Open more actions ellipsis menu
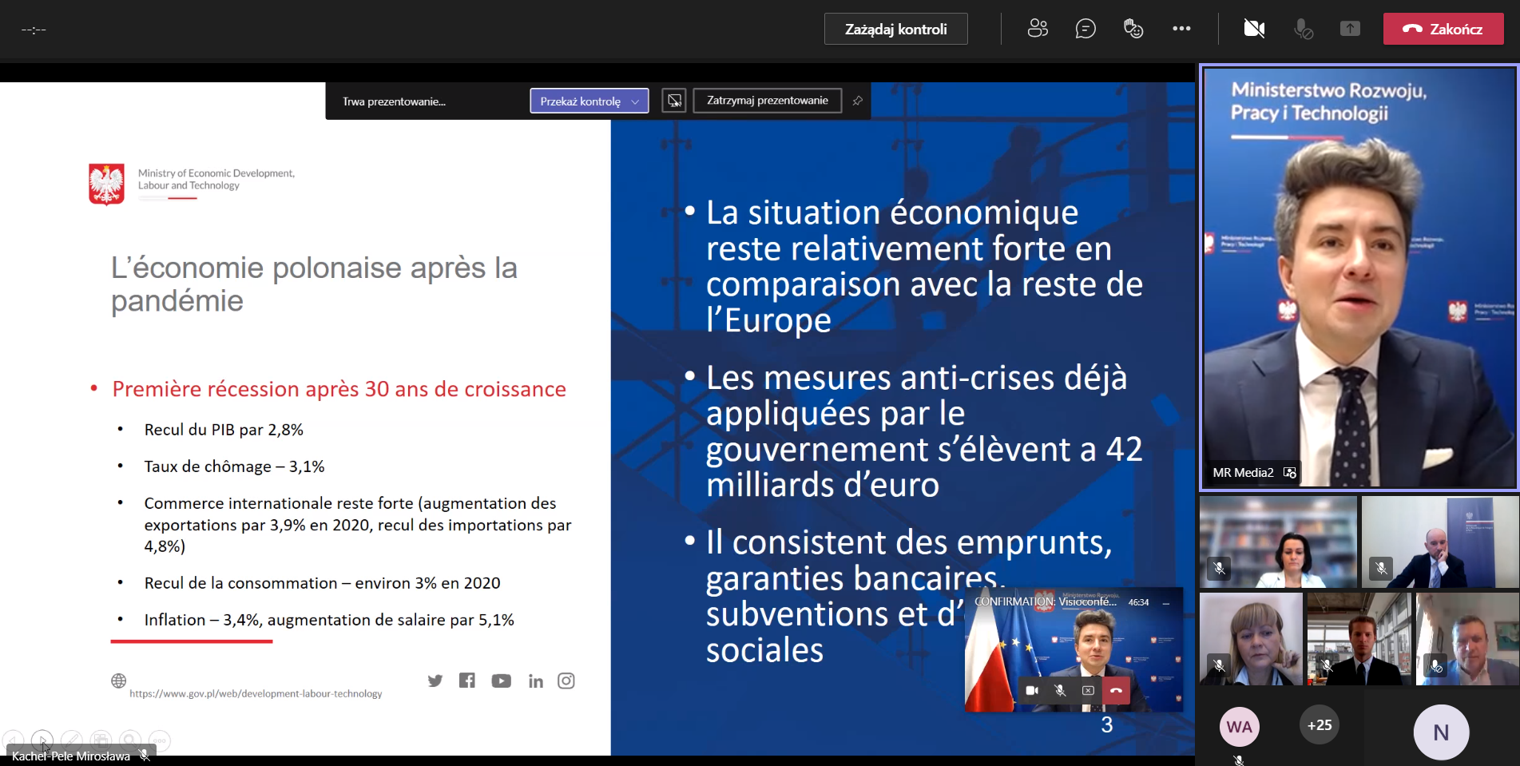1520x766 pixels. click(x=1181, y=29)
